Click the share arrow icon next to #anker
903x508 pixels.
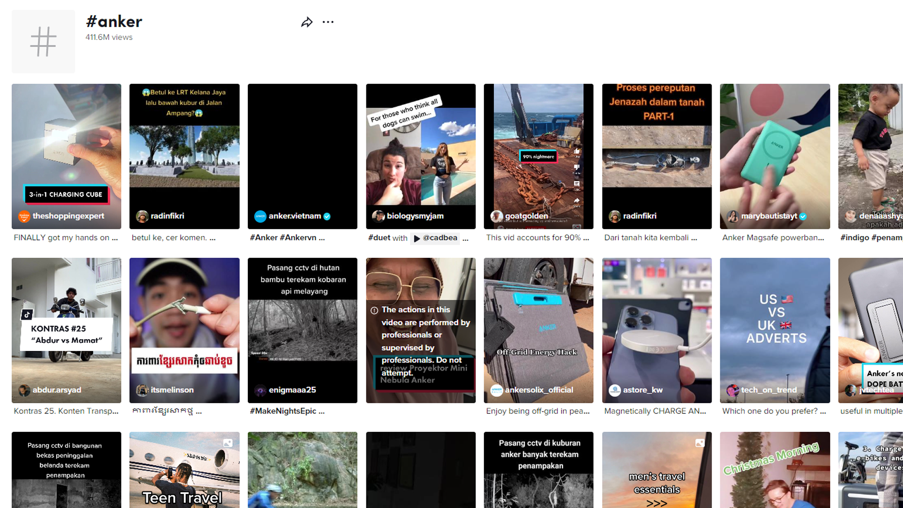307,22
